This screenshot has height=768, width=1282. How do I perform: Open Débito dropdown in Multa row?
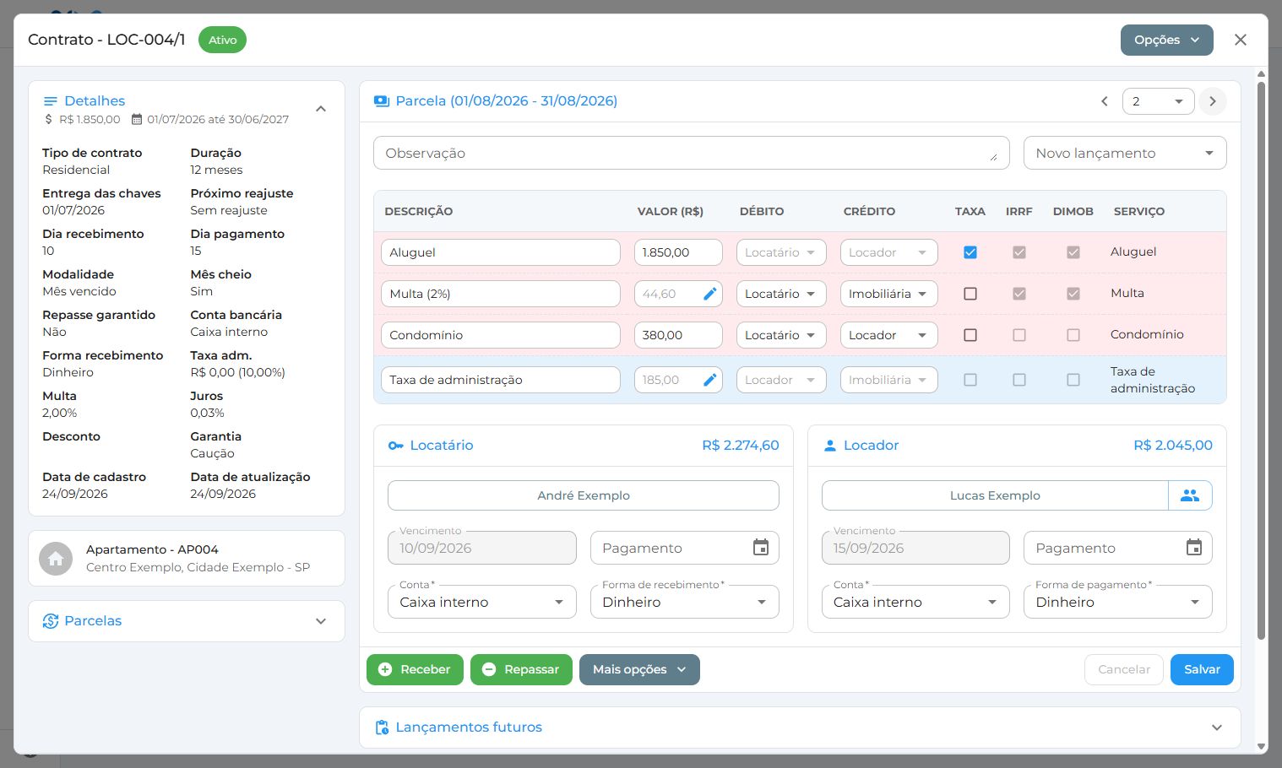click(x=781, y=294)
